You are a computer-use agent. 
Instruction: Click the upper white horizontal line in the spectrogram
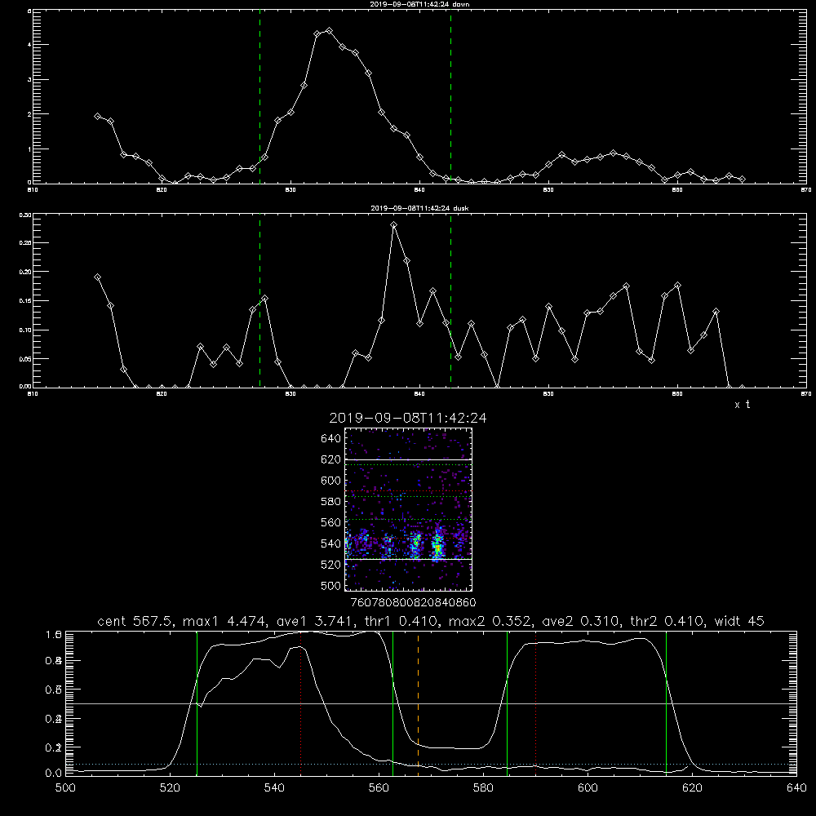(x=408, y=459)
